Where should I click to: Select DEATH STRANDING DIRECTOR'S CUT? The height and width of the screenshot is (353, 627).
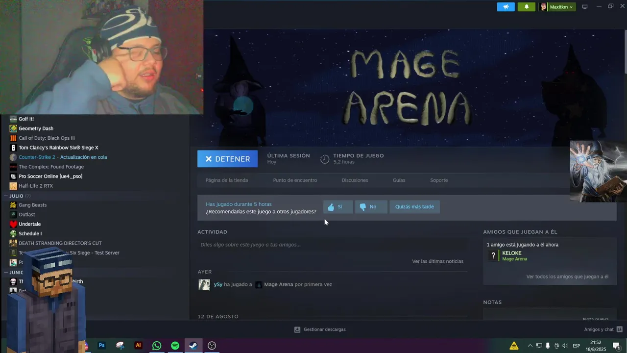[x=60, y=243]
